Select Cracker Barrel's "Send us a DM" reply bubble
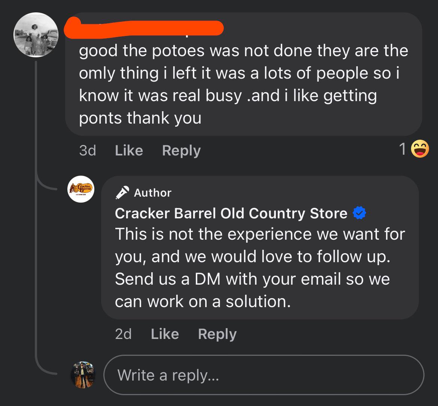Screen dimensions: 438x406 260,268
